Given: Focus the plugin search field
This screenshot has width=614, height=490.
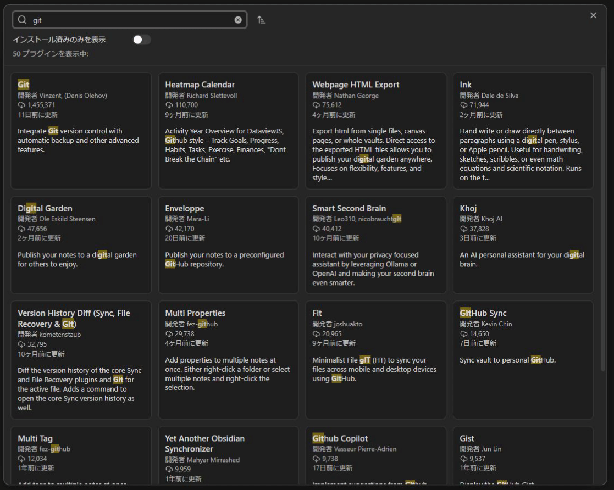Looking at the screenshot, I should (130, 20).
